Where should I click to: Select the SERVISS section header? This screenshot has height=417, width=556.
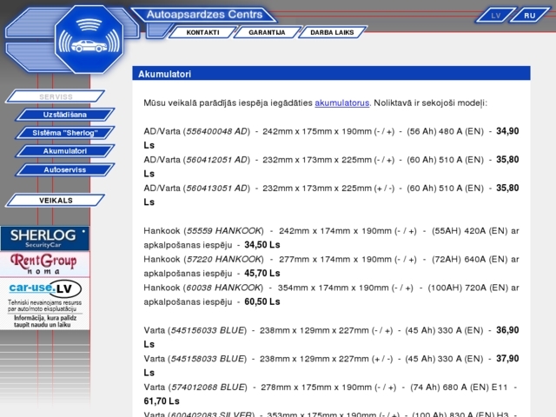click(x=56, y=96)
